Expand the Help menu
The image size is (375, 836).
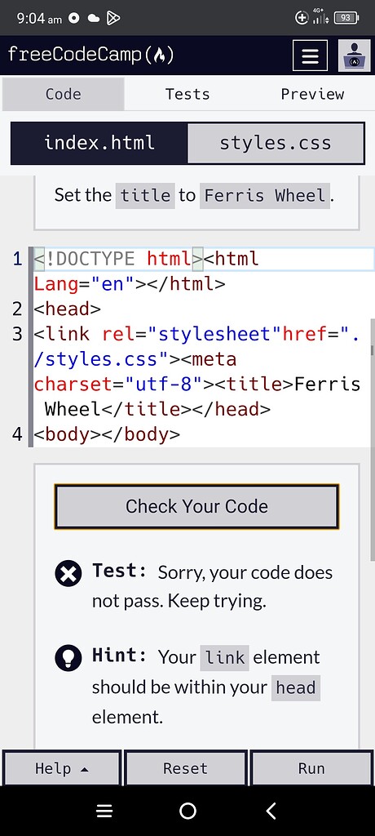62,768
